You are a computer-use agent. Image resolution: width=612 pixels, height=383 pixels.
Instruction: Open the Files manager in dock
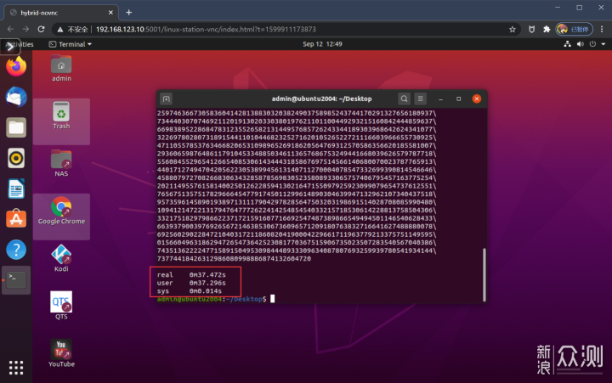coord(16,127)
